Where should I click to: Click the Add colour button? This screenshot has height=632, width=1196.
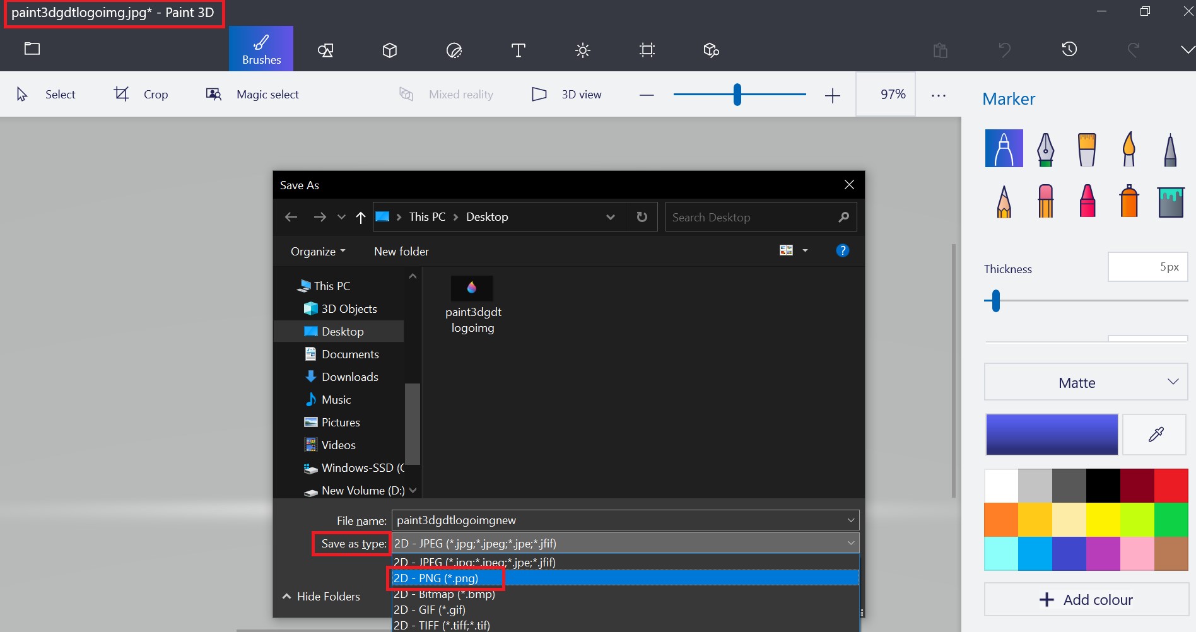click(1086, 599)
